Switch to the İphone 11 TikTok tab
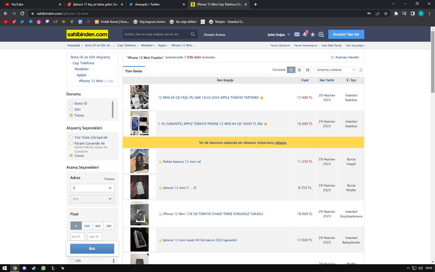Screen dimensions: 435x272 (95, 4)
